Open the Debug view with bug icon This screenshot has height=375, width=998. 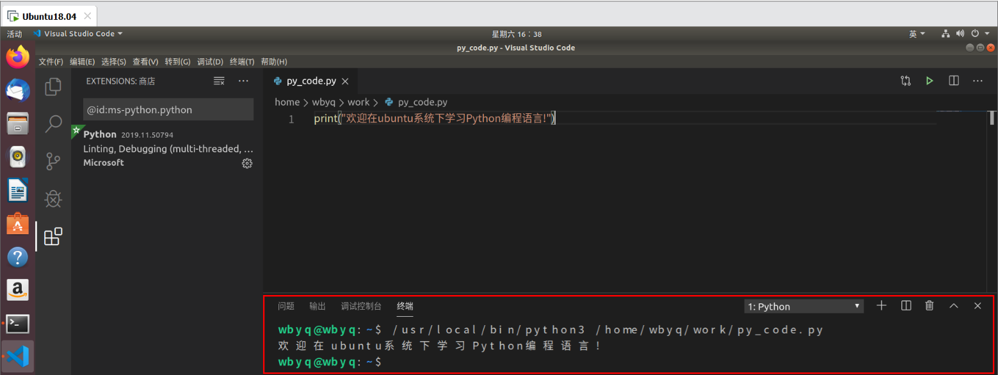click(53, 199)
